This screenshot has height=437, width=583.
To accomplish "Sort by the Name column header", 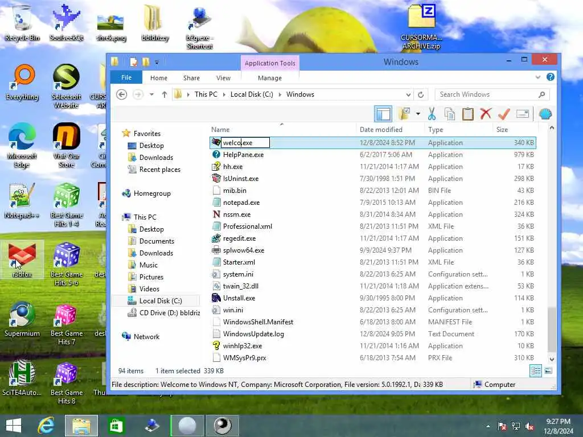I will click(x=220, y=129).
